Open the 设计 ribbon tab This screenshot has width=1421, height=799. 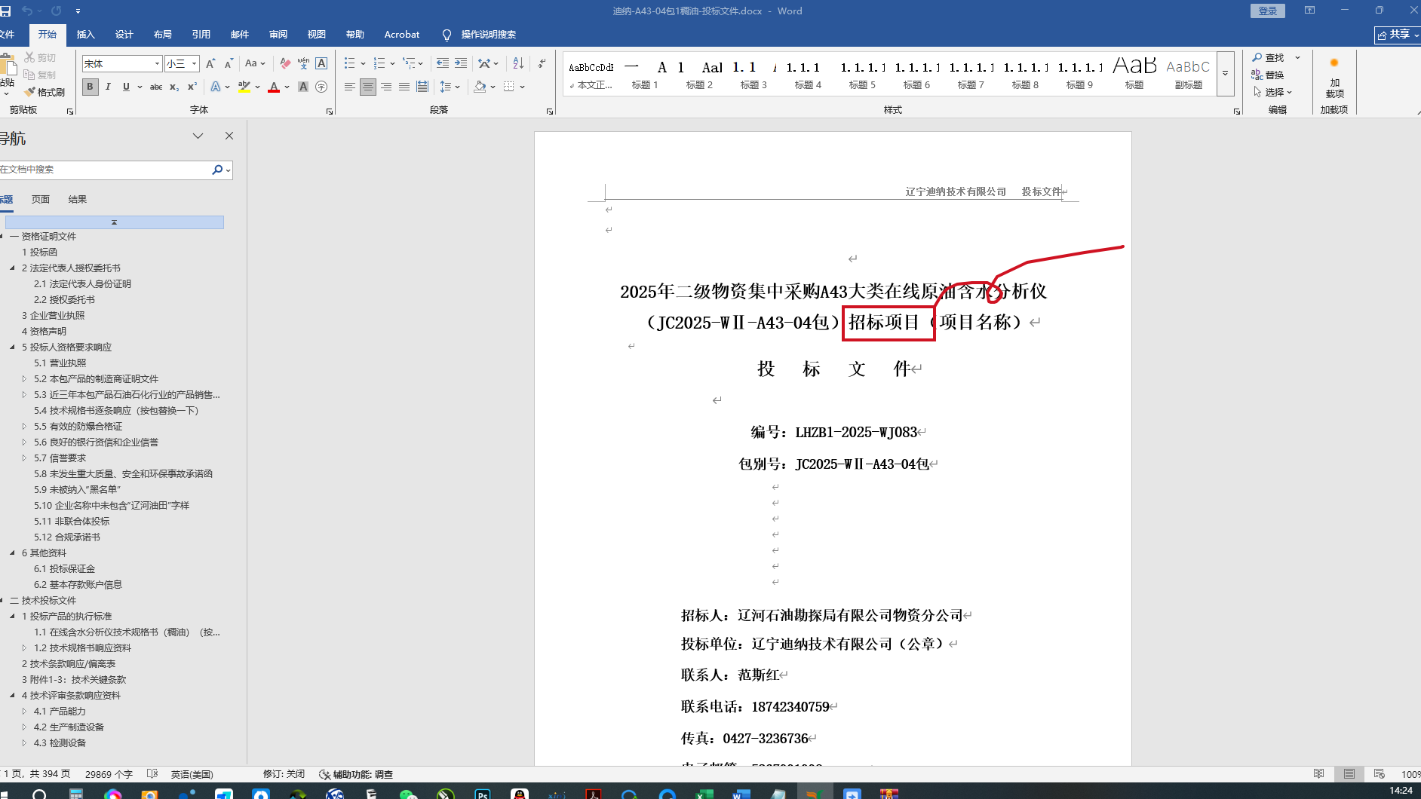tap(124, 35)
